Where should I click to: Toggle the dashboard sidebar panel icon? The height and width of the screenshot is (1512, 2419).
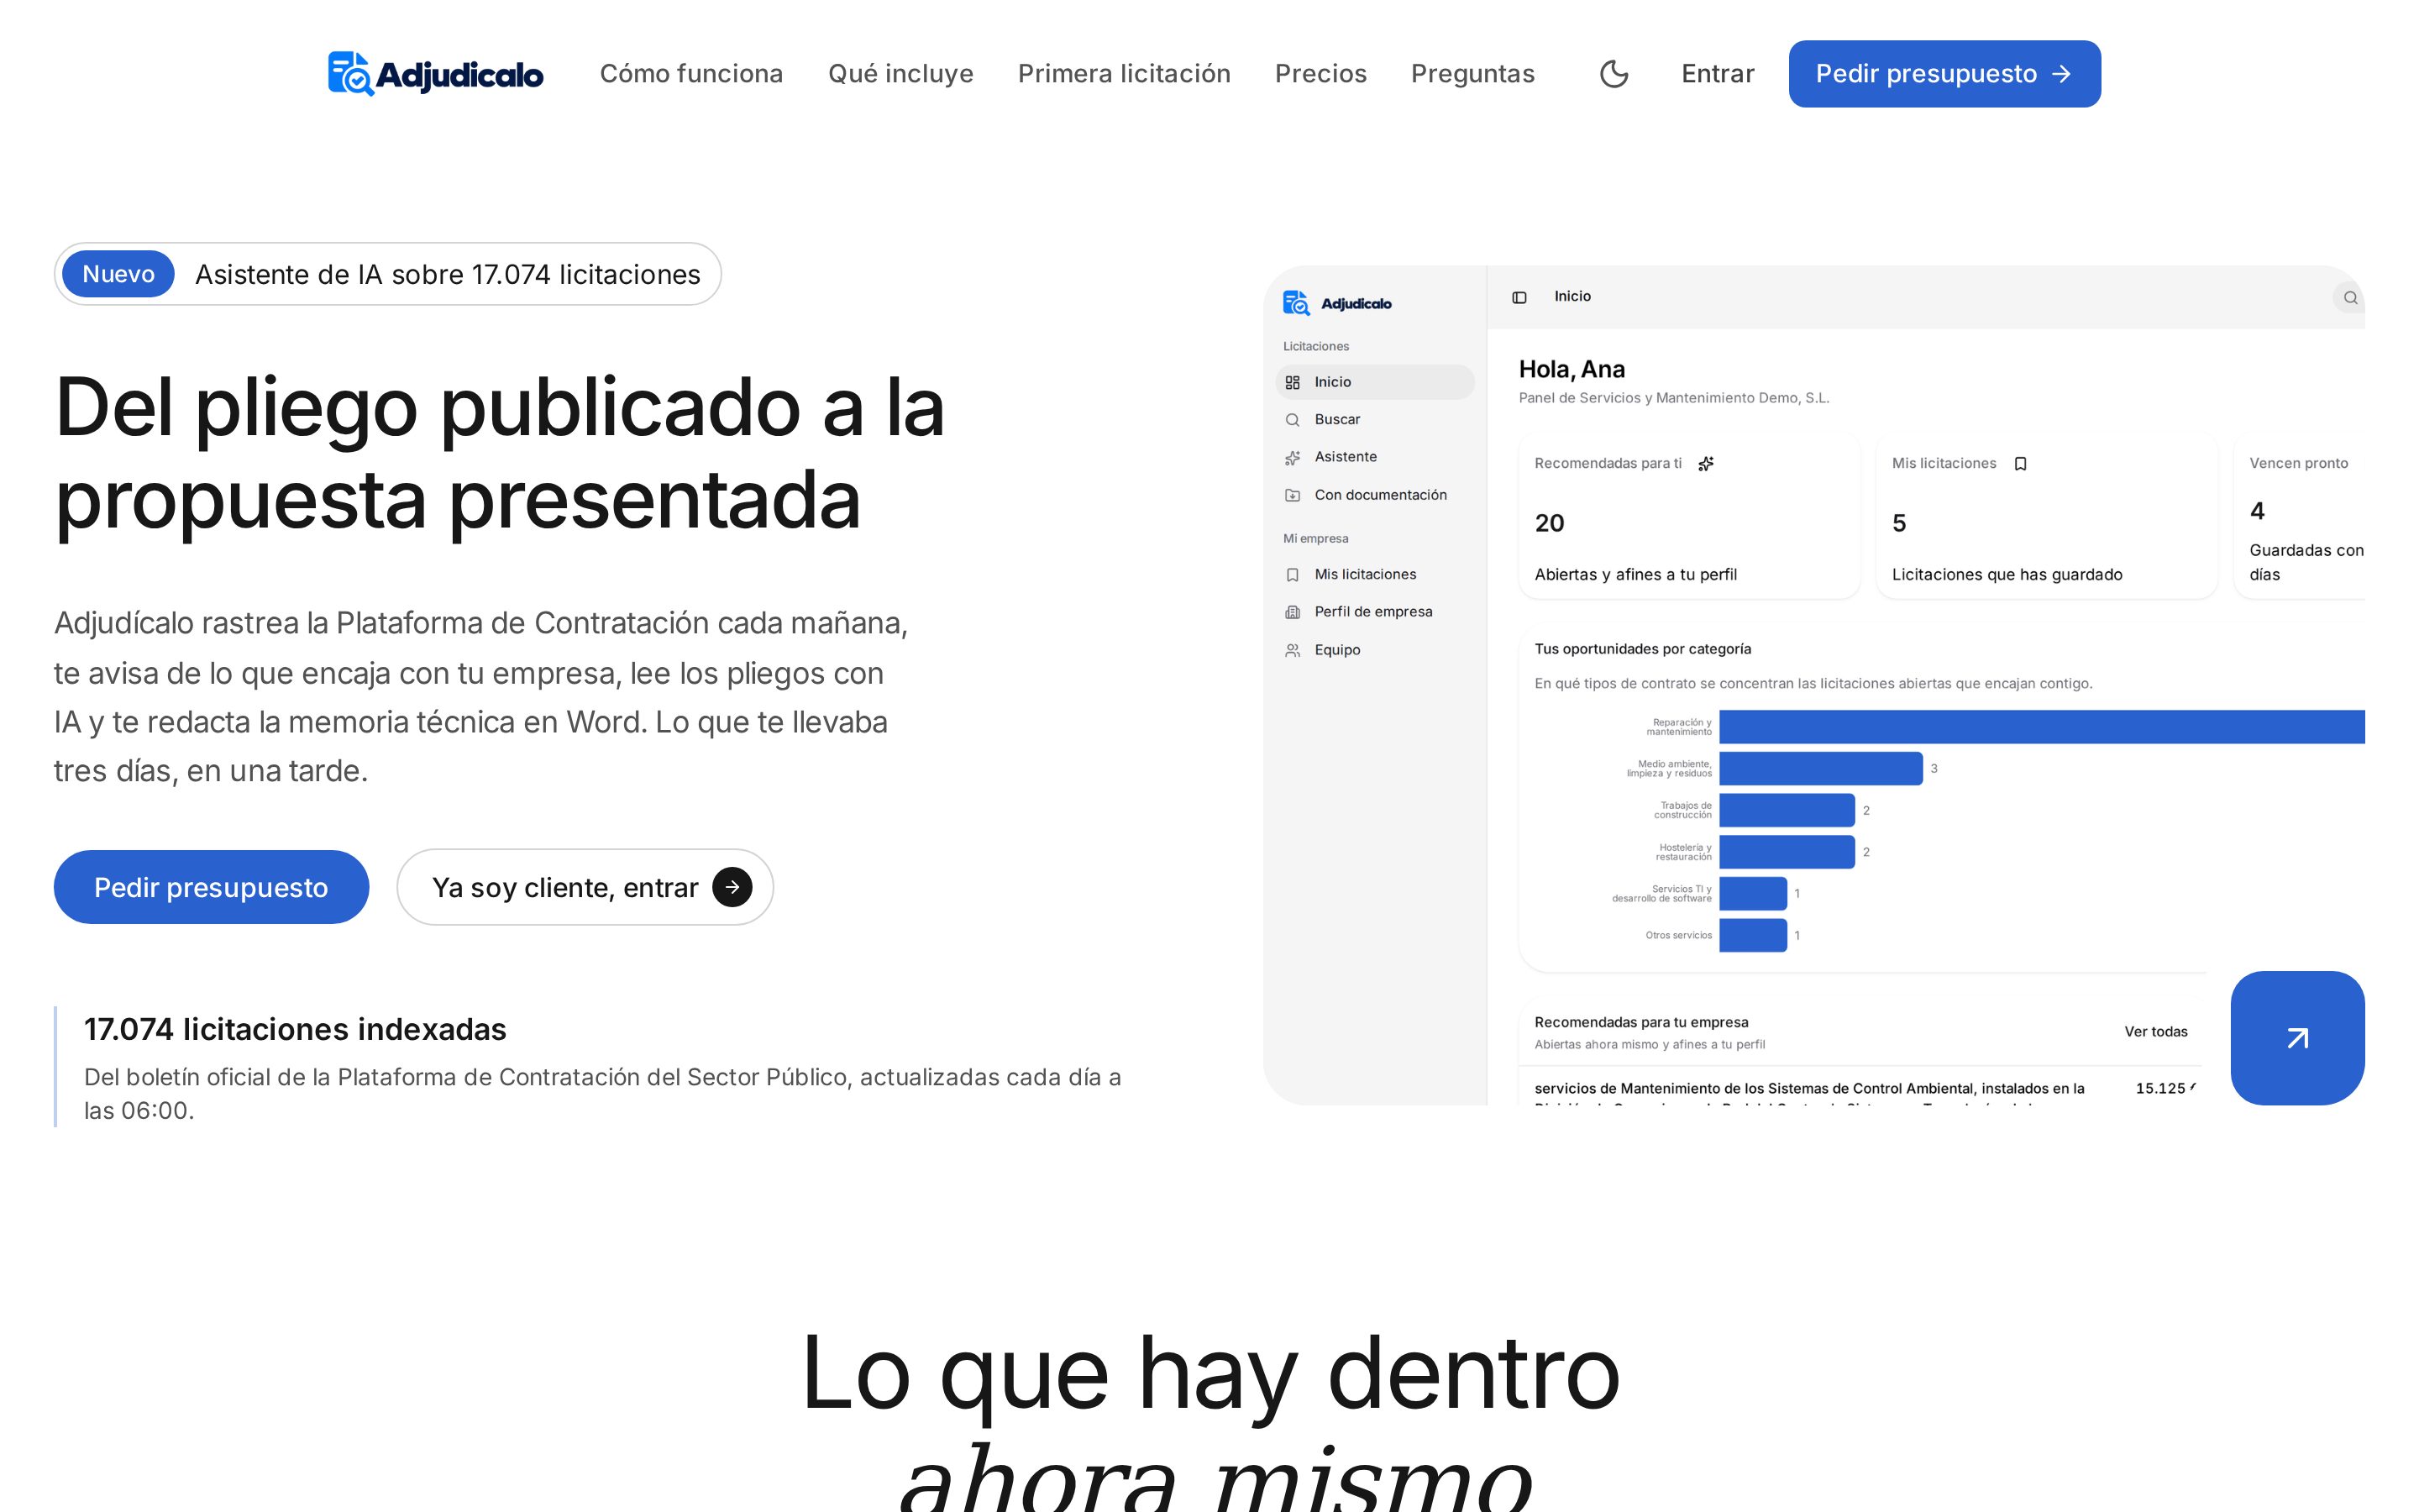pyautogui.click(x=1519, y=297)
